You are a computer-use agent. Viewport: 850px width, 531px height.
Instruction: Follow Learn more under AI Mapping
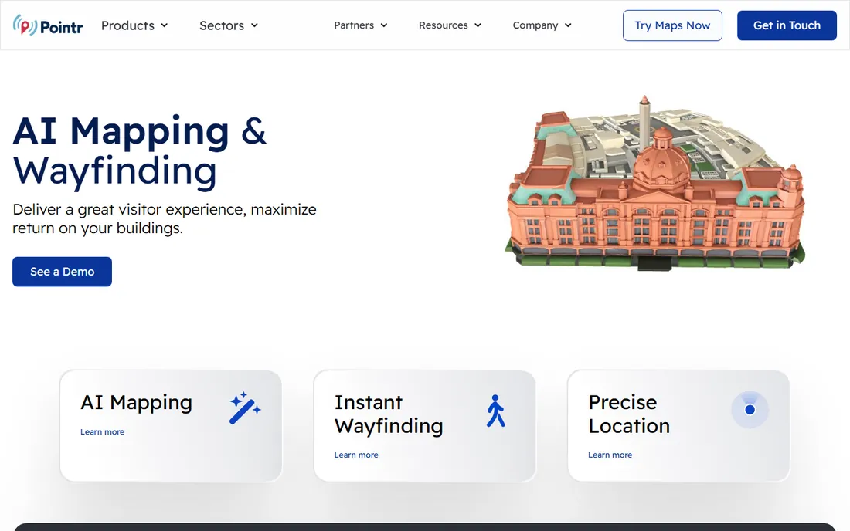coord(103,432)
